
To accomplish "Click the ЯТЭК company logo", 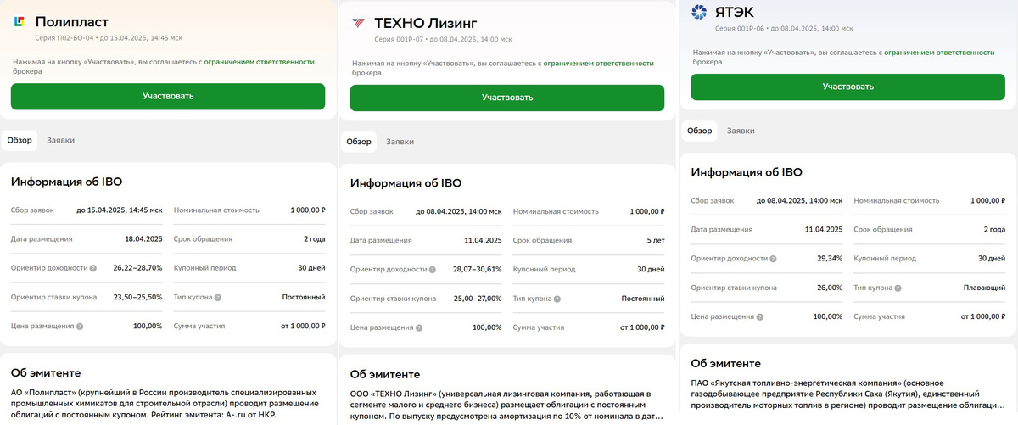I will 698,12.
